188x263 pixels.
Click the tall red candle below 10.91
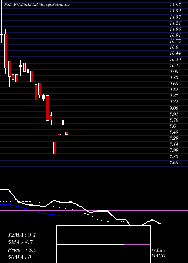(x=6, y=51)
